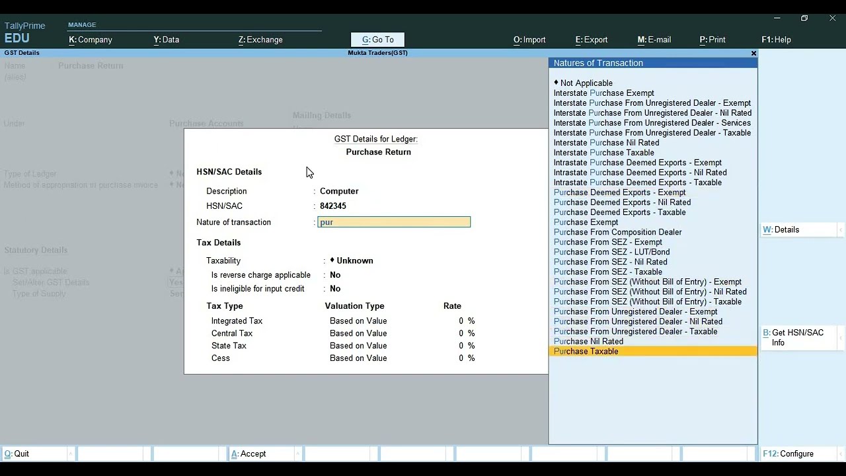Select Interstate Purchase Taxable

[x=653, y=153]
